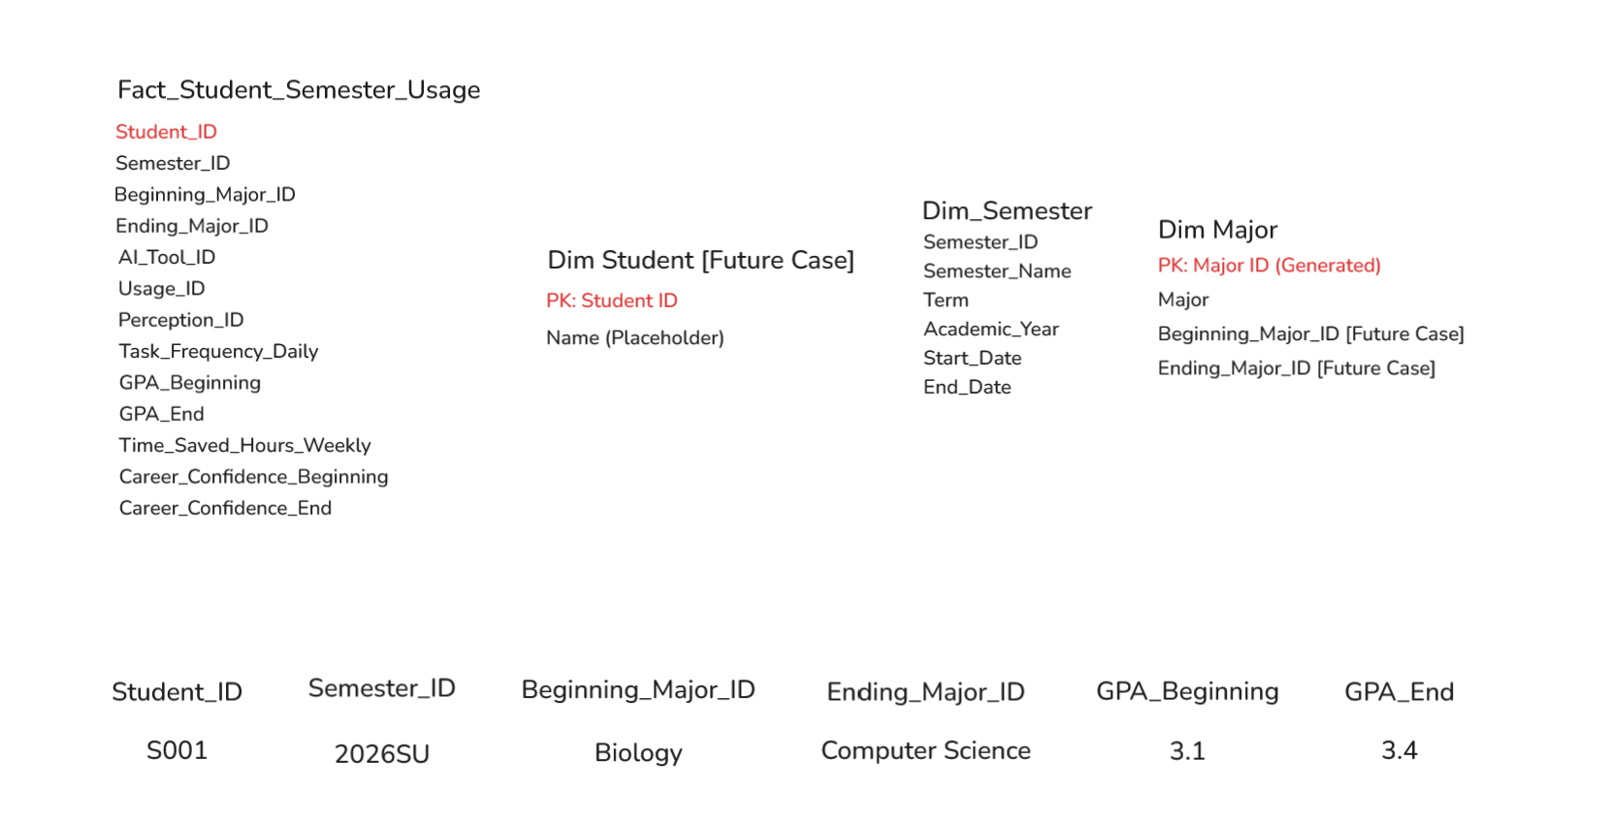Click the S001 sample student value
Viewport: 1609px width, 824px height.
[177, 750]
